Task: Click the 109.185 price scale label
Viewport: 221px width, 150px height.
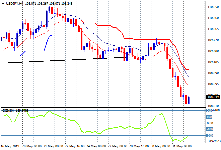Action: click(x=213, y=62)
